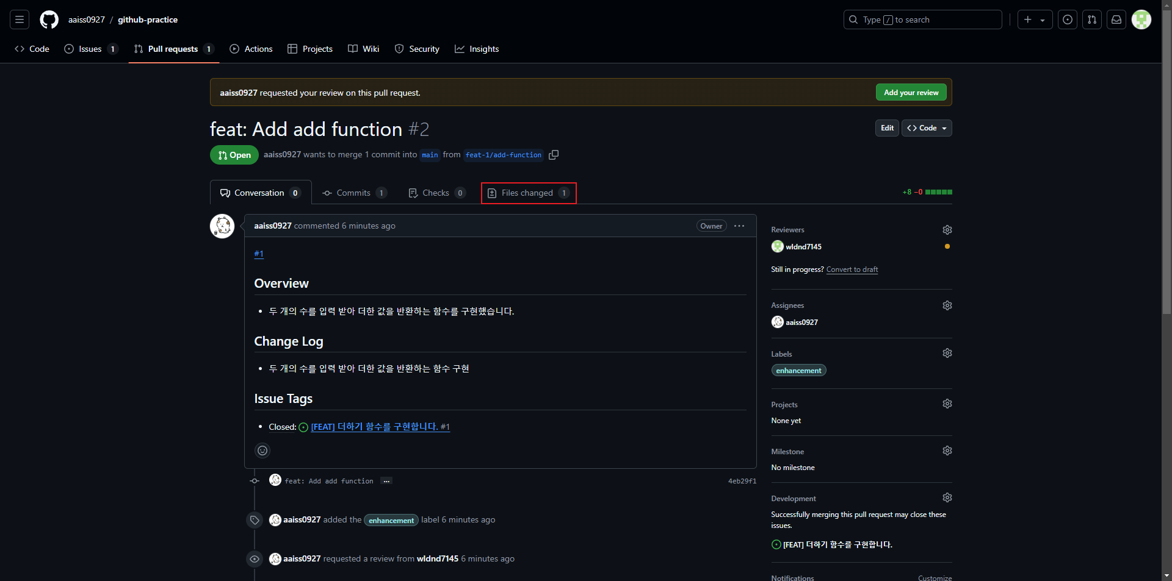1172x581 pixels.
Task: Click the wldnd7145 reviewer name
Action: tap(804, 246)
